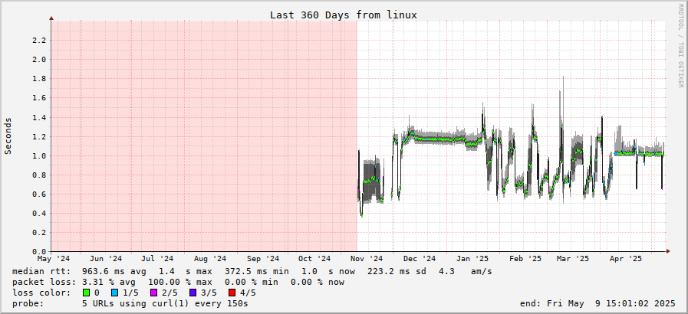The width and height of the screenshot is (688, 314).
Task: Click the Jan '25 x-axis label
Action: 472,259
